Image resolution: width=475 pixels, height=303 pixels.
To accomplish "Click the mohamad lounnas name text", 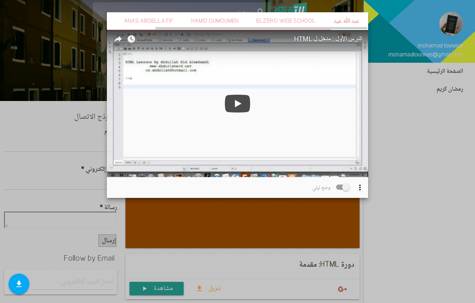I will click(x=440, y=46).
